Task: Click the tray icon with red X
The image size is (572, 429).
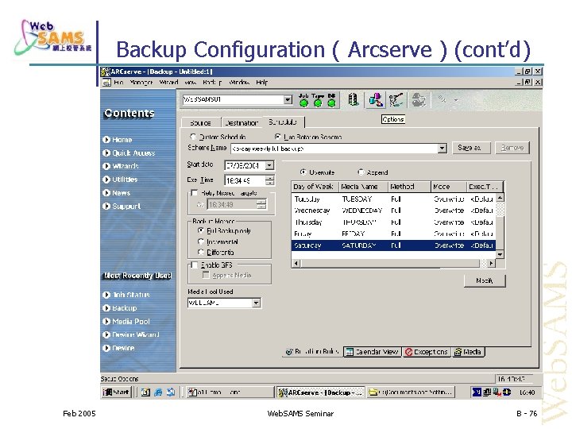Action: coord(497,392)
